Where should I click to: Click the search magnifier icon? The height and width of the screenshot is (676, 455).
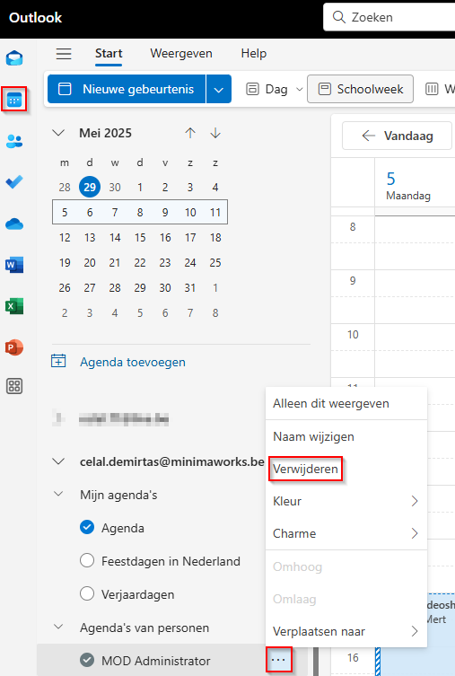[x=339, y=17]
